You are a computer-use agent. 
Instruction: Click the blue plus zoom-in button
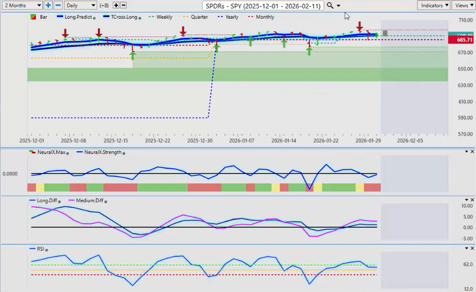point(48,5)
